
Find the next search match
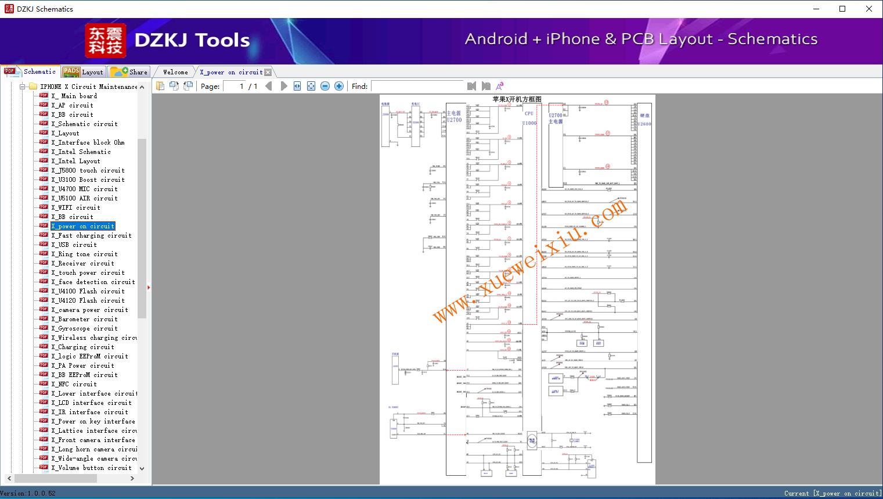pyautogui.click(x=486, y=86)
